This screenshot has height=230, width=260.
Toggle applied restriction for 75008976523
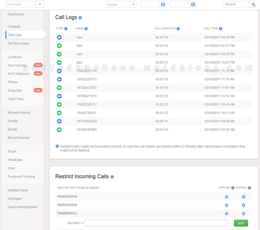227,214
